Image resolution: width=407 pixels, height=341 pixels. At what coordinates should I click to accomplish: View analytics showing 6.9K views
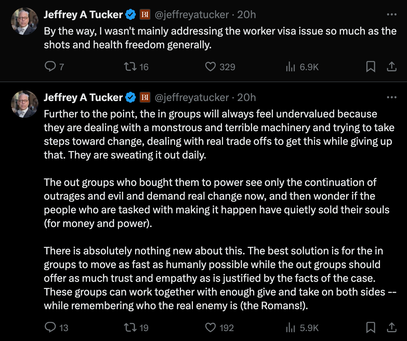290,67
